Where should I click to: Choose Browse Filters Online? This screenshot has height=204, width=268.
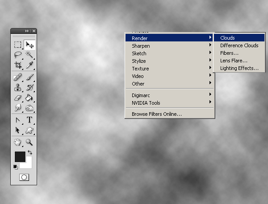pos(169,114)
